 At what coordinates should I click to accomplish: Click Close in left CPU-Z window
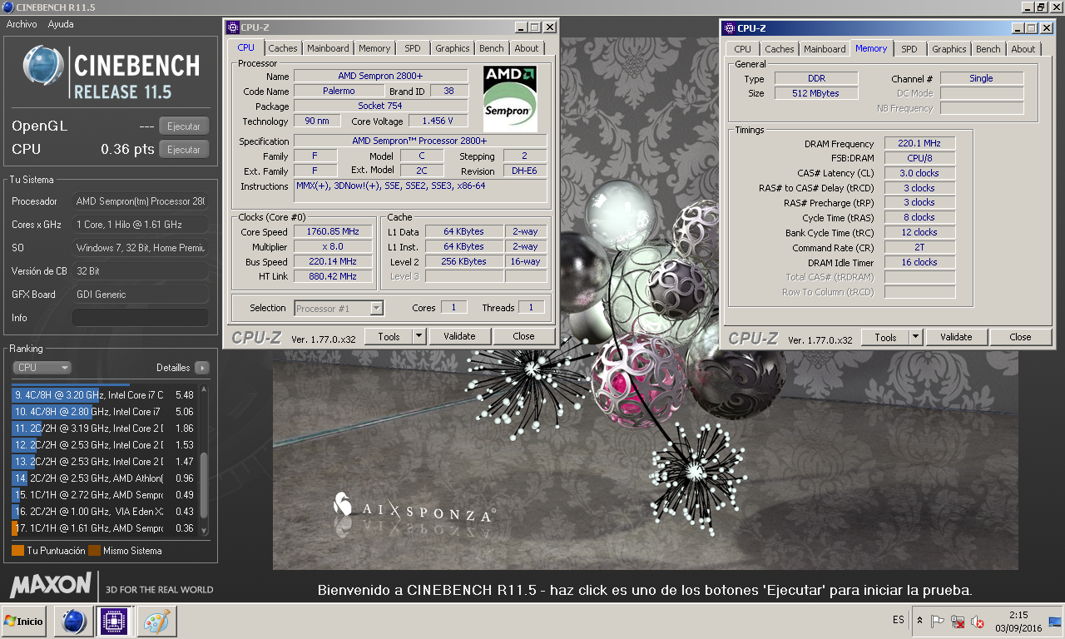pos(523,336)
